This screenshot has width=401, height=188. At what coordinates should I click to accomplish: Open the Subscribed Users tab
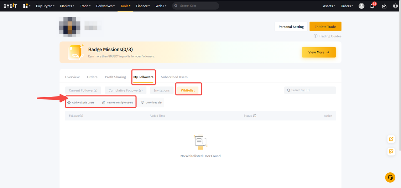tap(174, 77)
